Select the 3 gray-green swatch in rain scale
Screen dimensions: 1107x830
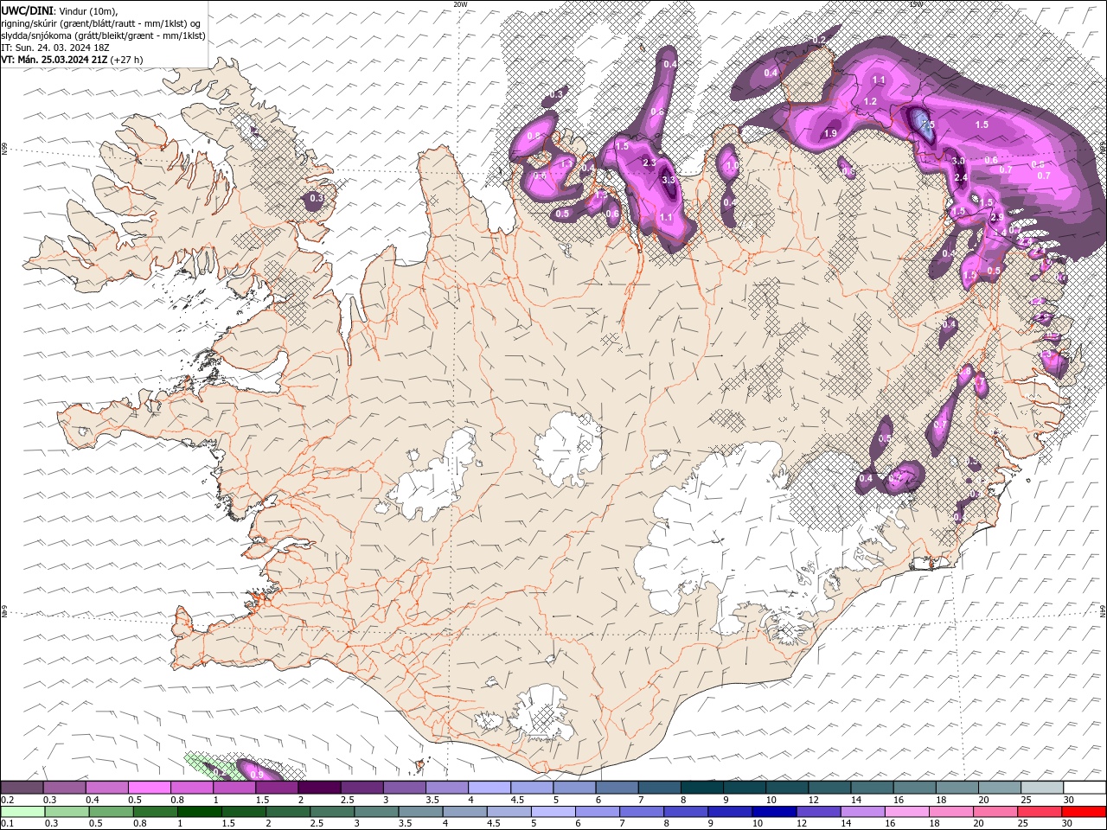[376, 812]
